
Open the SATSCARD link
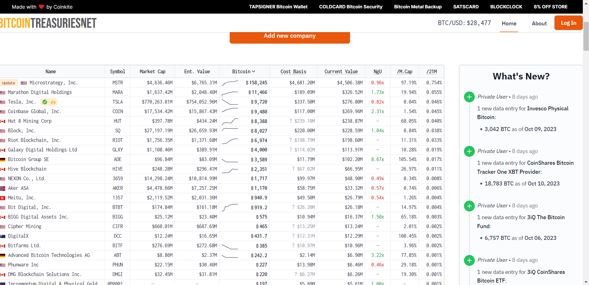click(466, 7)
